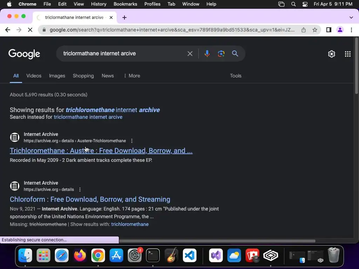Screen dimensions: 359x269
Task: Clear the Google search box with X
Action: click(190, 54)
